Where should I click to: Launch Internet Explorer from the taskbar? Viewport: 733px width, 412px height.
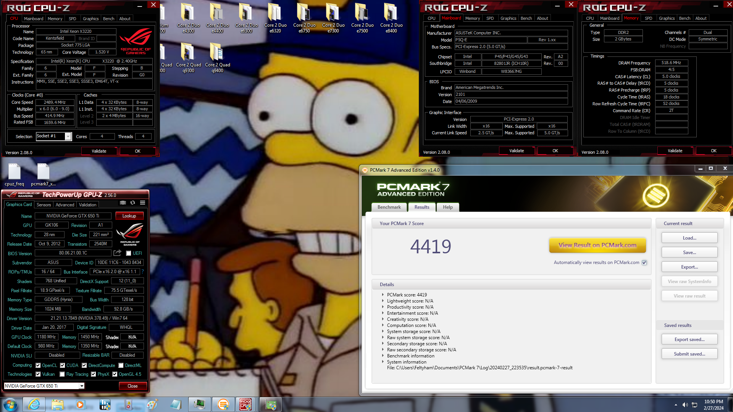(34, 404)
